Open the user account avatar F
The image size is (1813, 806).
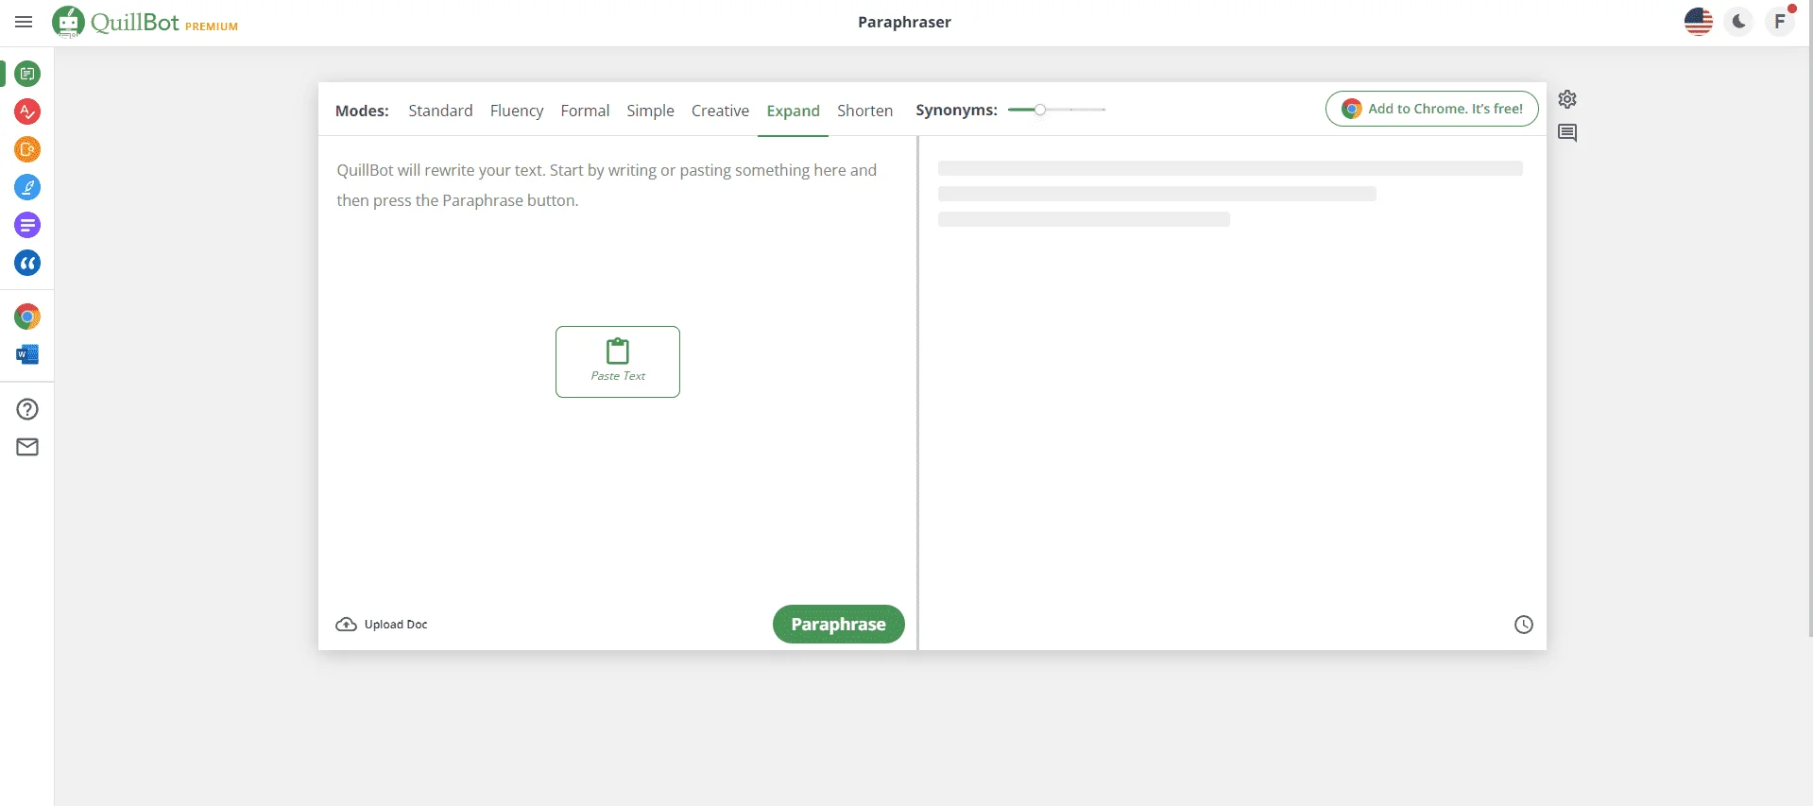point(1780,22)
